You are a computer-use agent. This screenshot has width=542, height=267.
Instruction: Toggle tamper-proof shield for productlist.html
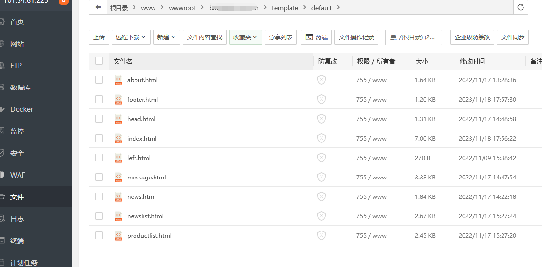point(322,236)
